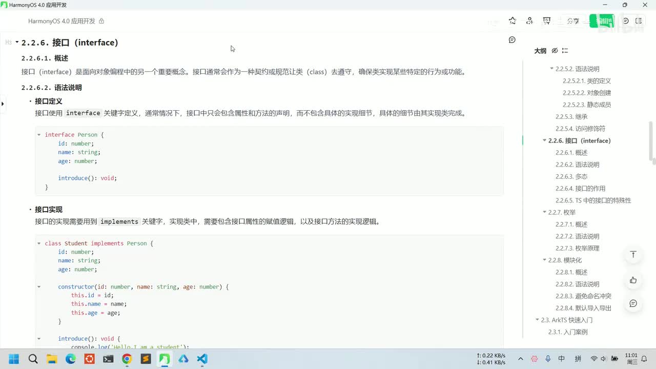The width and height of the screenshot is (656, 369).
Task: Click the 接口定义 bullet heading
Action: (49, 101)
